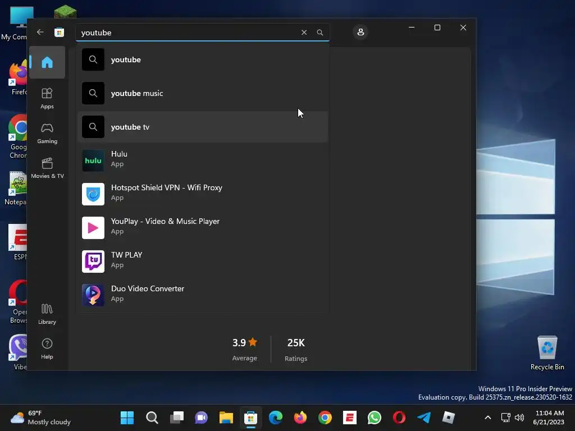Launch Google Chrome from taskbar

click(x=325, y=418)
